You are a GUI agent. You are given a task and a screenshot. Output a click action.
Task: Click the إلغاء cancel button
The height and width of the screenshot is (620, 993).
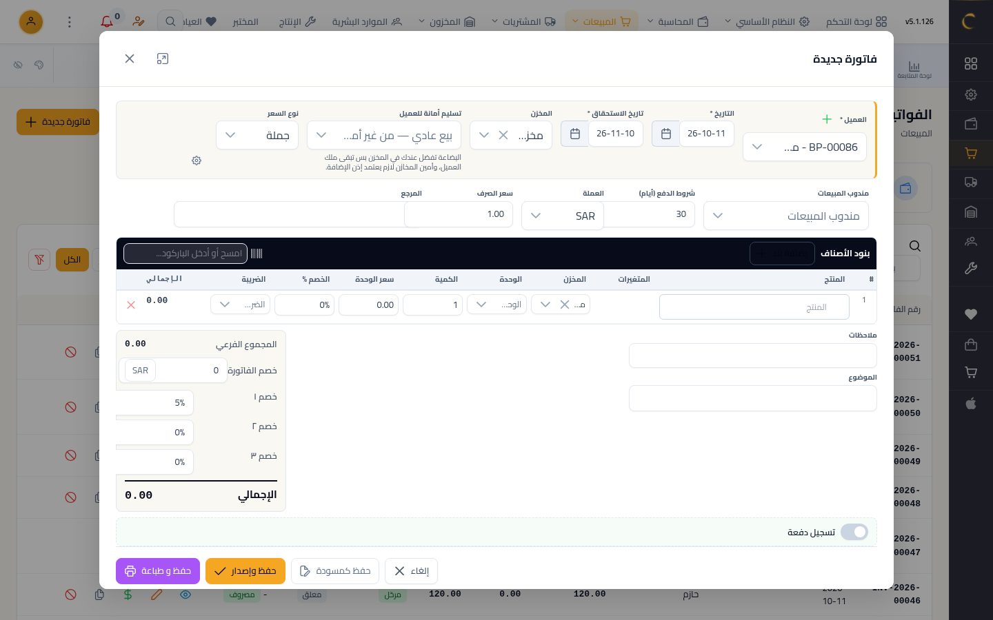pyautogui.click(x=412, y=571)
